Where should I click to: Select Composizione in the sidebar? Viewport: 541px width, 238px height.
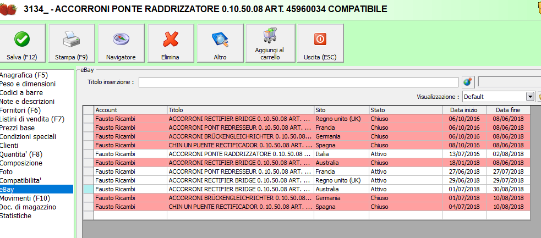coord(21,163)
